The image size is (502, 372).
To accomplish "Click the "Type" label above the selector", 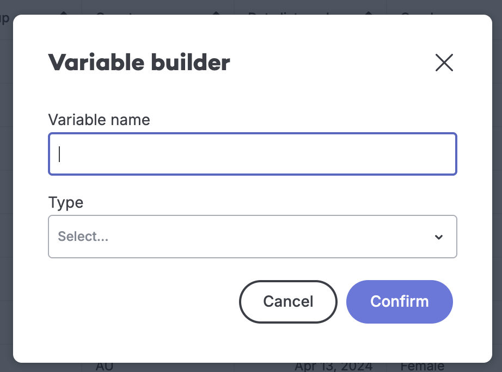I will (66, 202).
